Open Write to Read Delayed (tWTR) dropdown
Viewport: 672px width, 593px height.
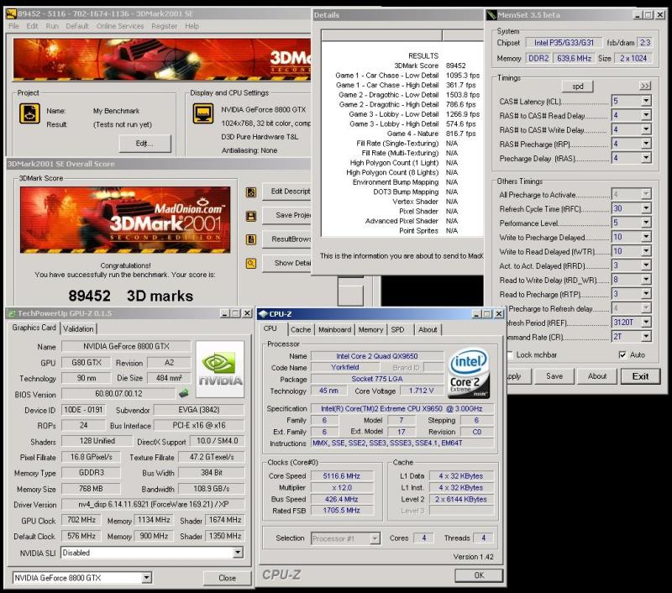coord(646,251)
